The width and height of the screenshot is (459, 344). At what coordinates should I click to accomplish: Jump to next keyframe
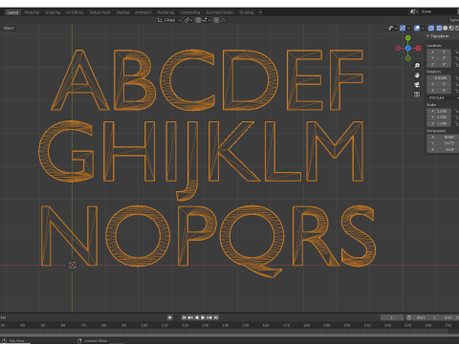[209, 317]
